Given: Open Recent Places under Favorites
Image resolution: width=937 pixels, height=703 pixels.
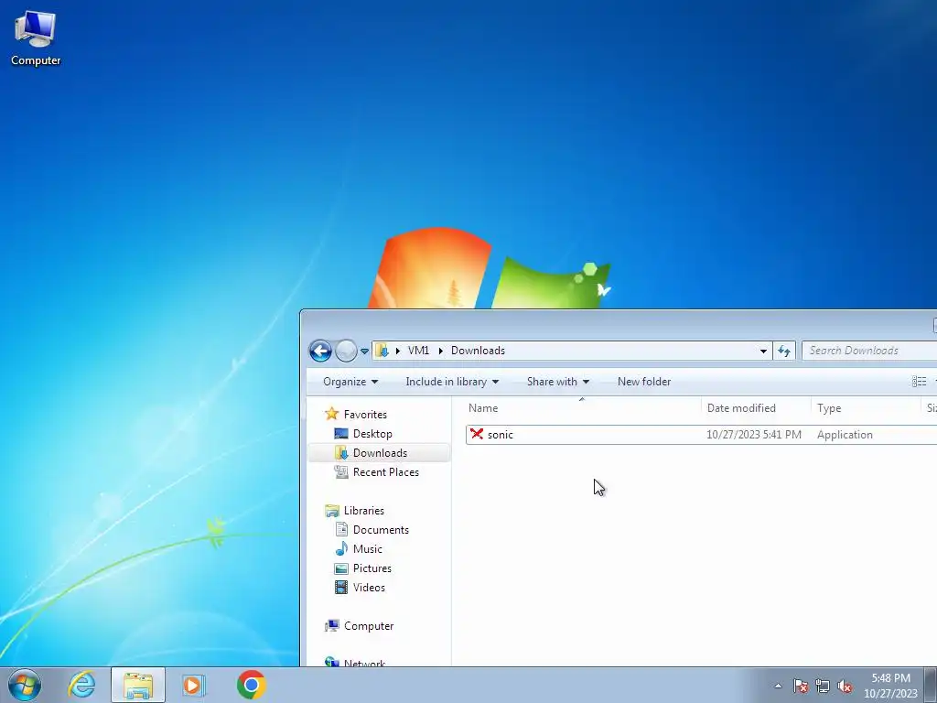Looking at the screenshot, I should tap(386, 471).
